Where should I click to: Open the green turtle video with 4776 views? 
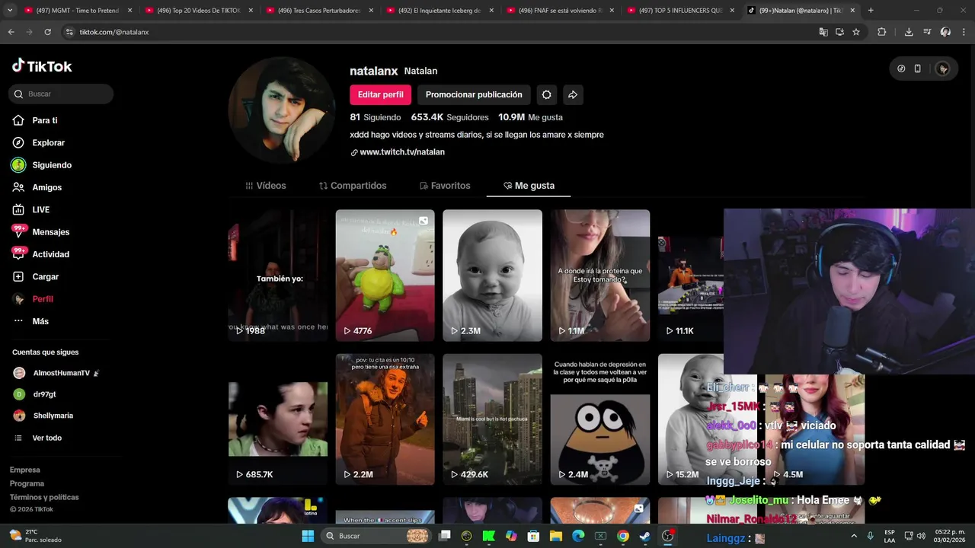point(385,276)
